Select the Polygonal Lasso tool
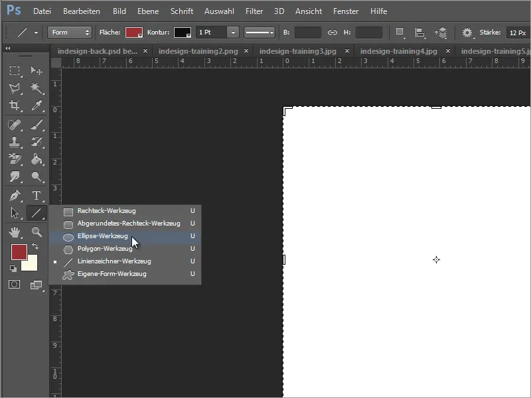 pyautogui.click(x=14, y=88)
